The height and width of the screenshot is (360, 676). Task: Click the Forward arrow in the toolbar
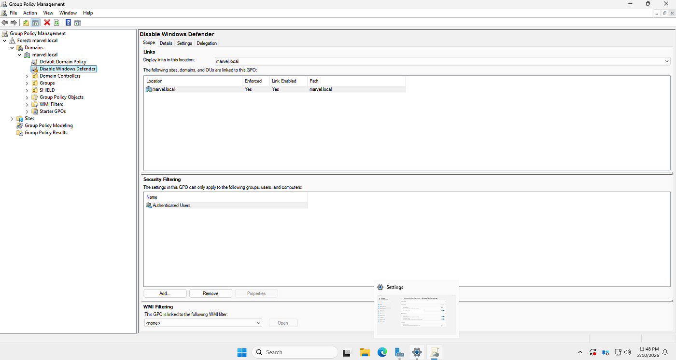point(14,23)
